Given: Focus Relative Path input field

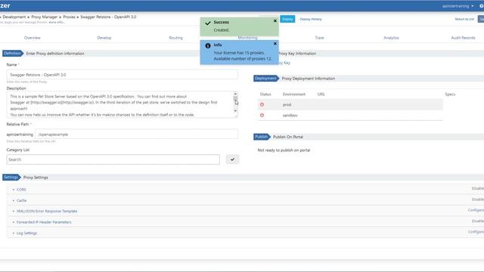Looking at the screenshot, I should [x=136, y=134].
